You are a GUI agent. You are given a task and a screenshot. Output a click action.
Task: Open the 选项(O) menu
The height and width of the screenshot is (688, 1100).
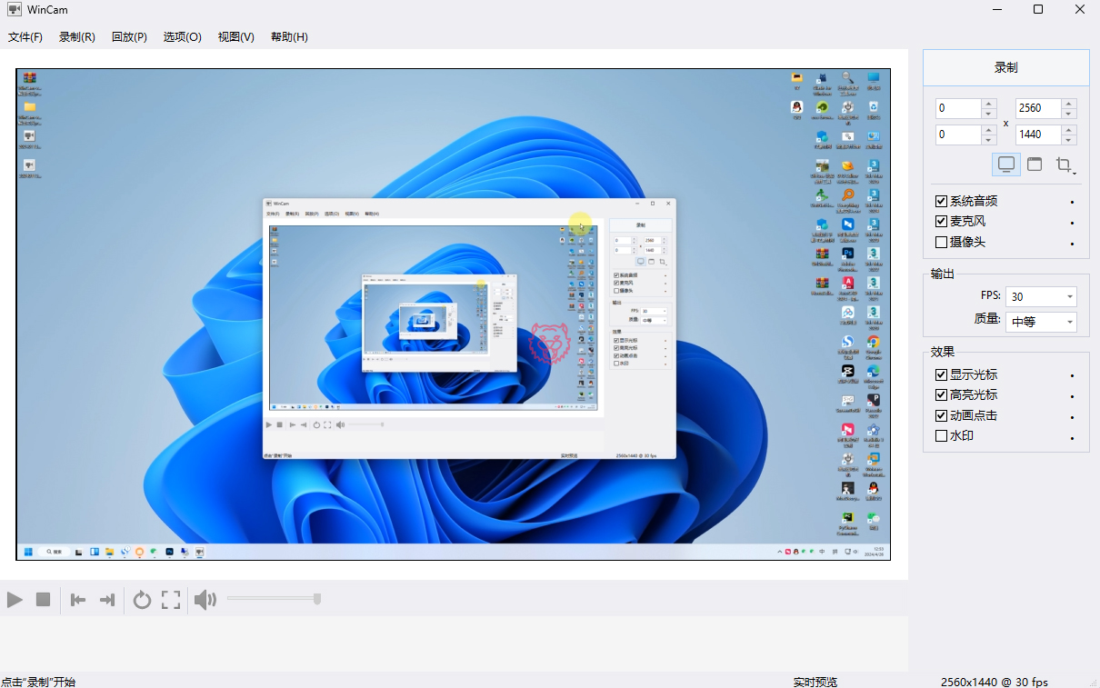click(x=183, y=37)
